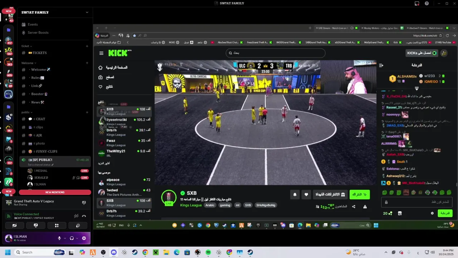Toggle noise suppression icon beside Voice Connected

76,216
